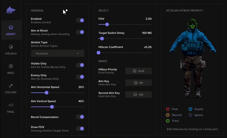Image resolution: width=227 pixels, height=138 pixels.
Task: Click the chevron arrow on the Aimbot Type dropdown
Action: [78, 53]
